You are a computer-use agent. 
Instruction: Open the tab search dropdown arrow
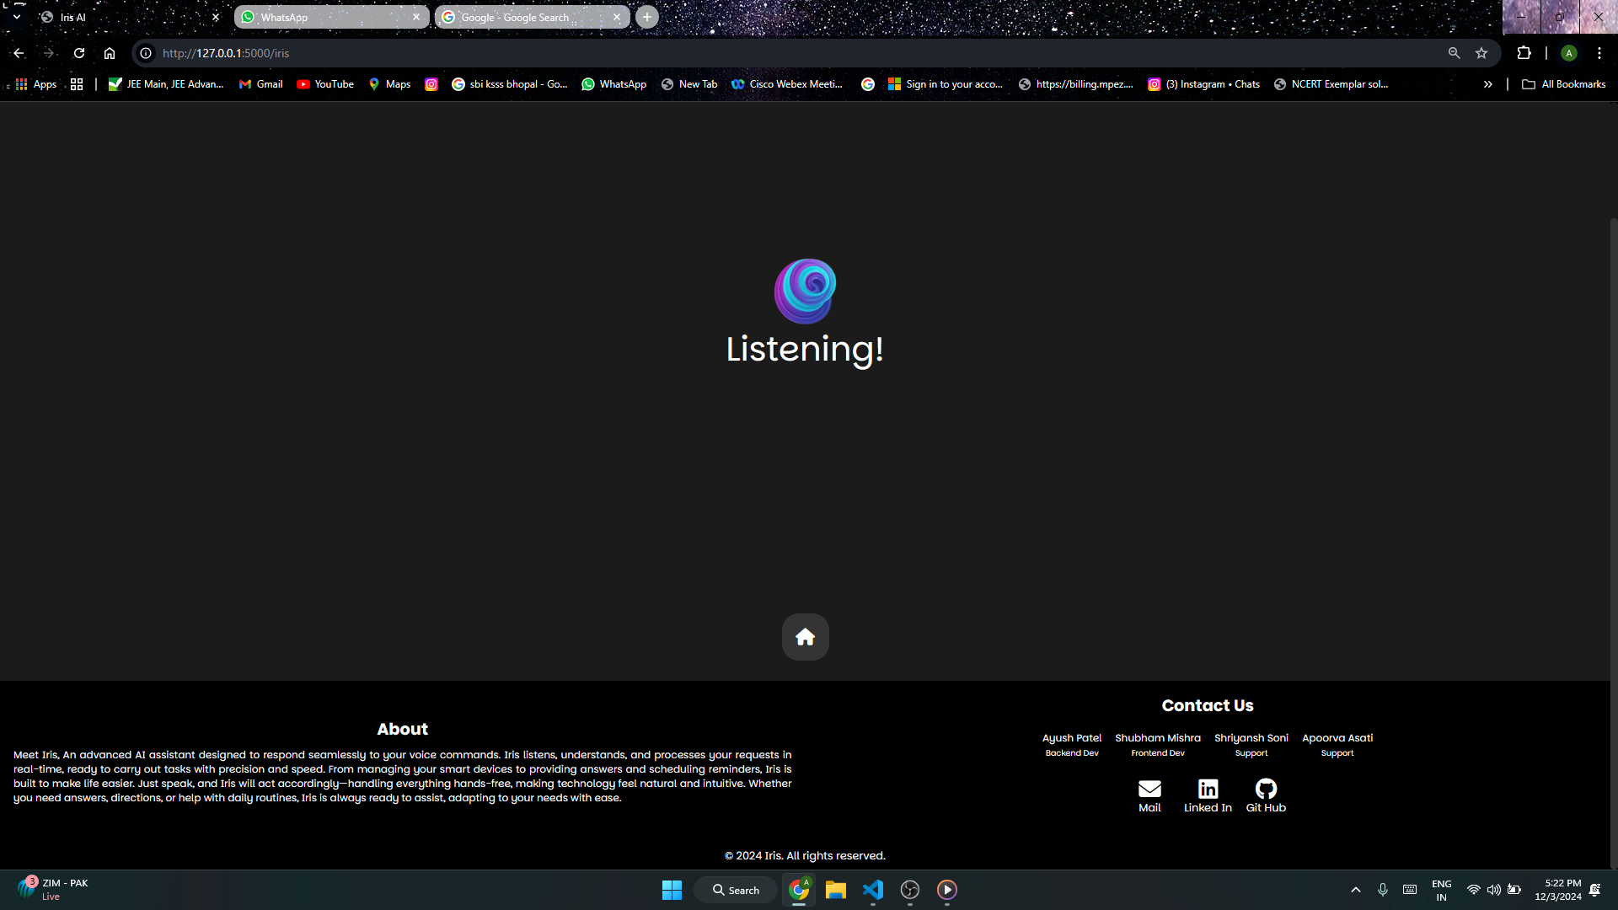pos(16,17)
